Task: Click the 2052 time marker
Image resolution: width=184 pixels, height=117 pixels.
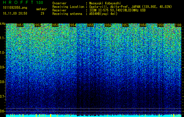Action: pyautogui.click(x=37, y=25)
